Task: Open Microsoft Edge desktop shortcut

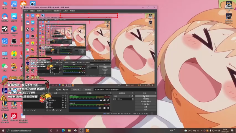Action: pyautogui.click(x=14, y=31)
